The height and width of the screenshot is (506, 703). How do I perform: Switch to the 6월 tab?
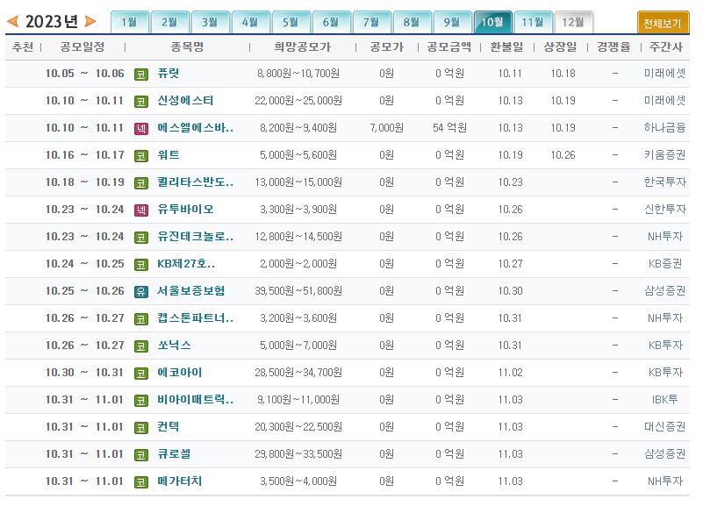[x=332, y=22]
